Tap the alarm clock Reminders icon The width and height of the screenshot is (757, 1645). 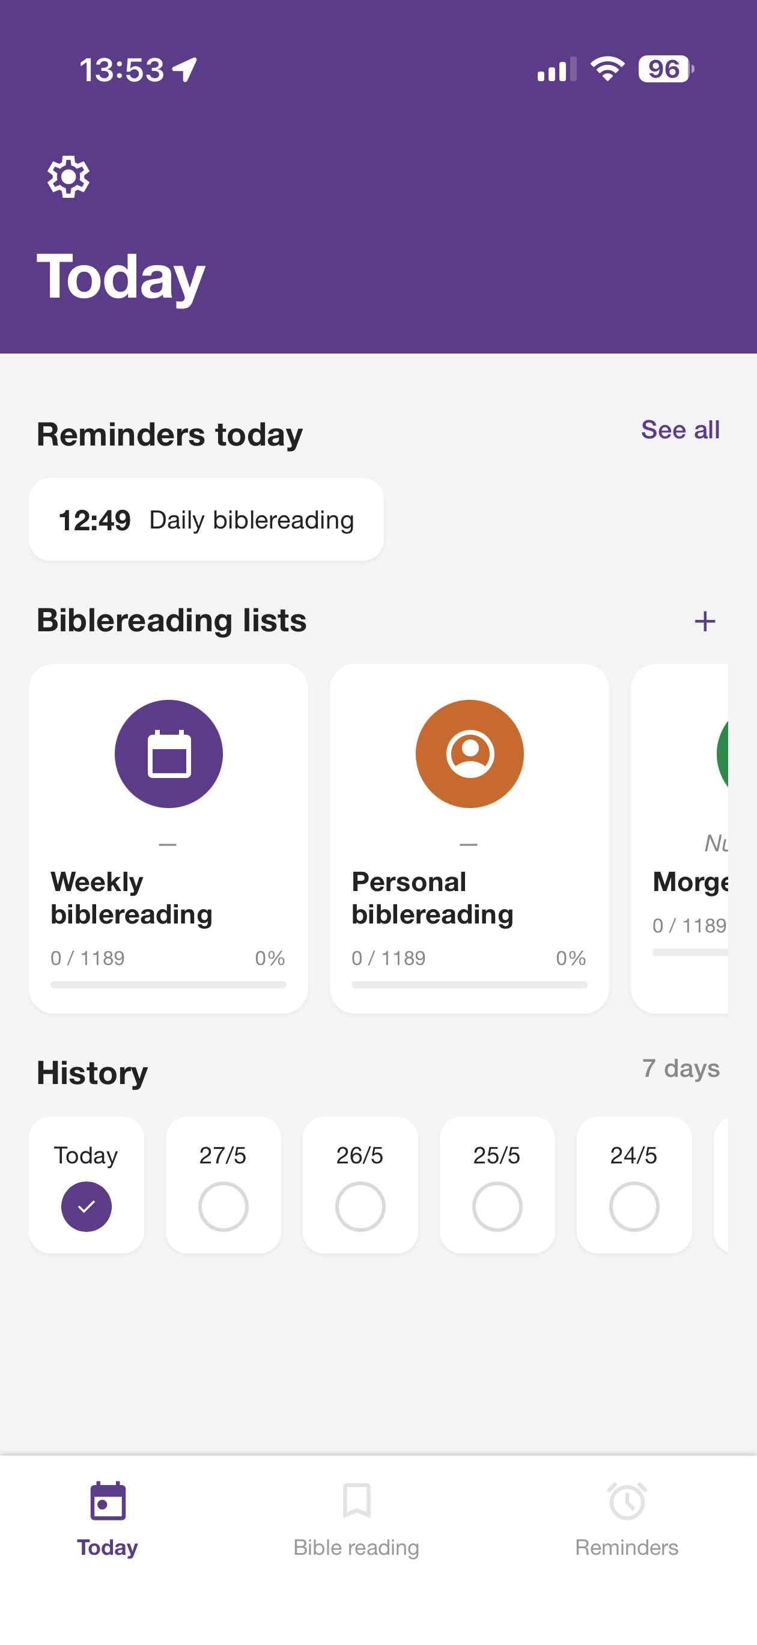click(627, 1501)
